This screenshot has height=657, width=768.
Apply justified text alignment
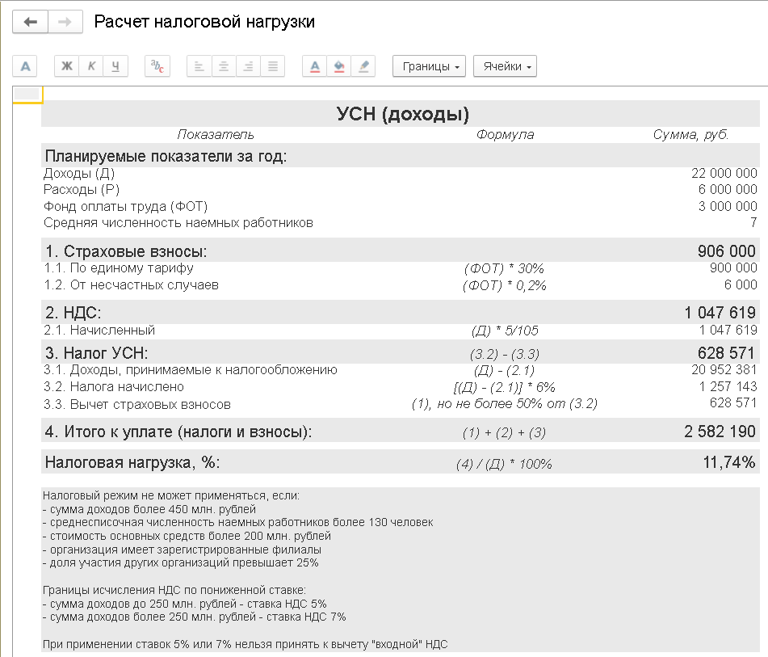point(271,65)
